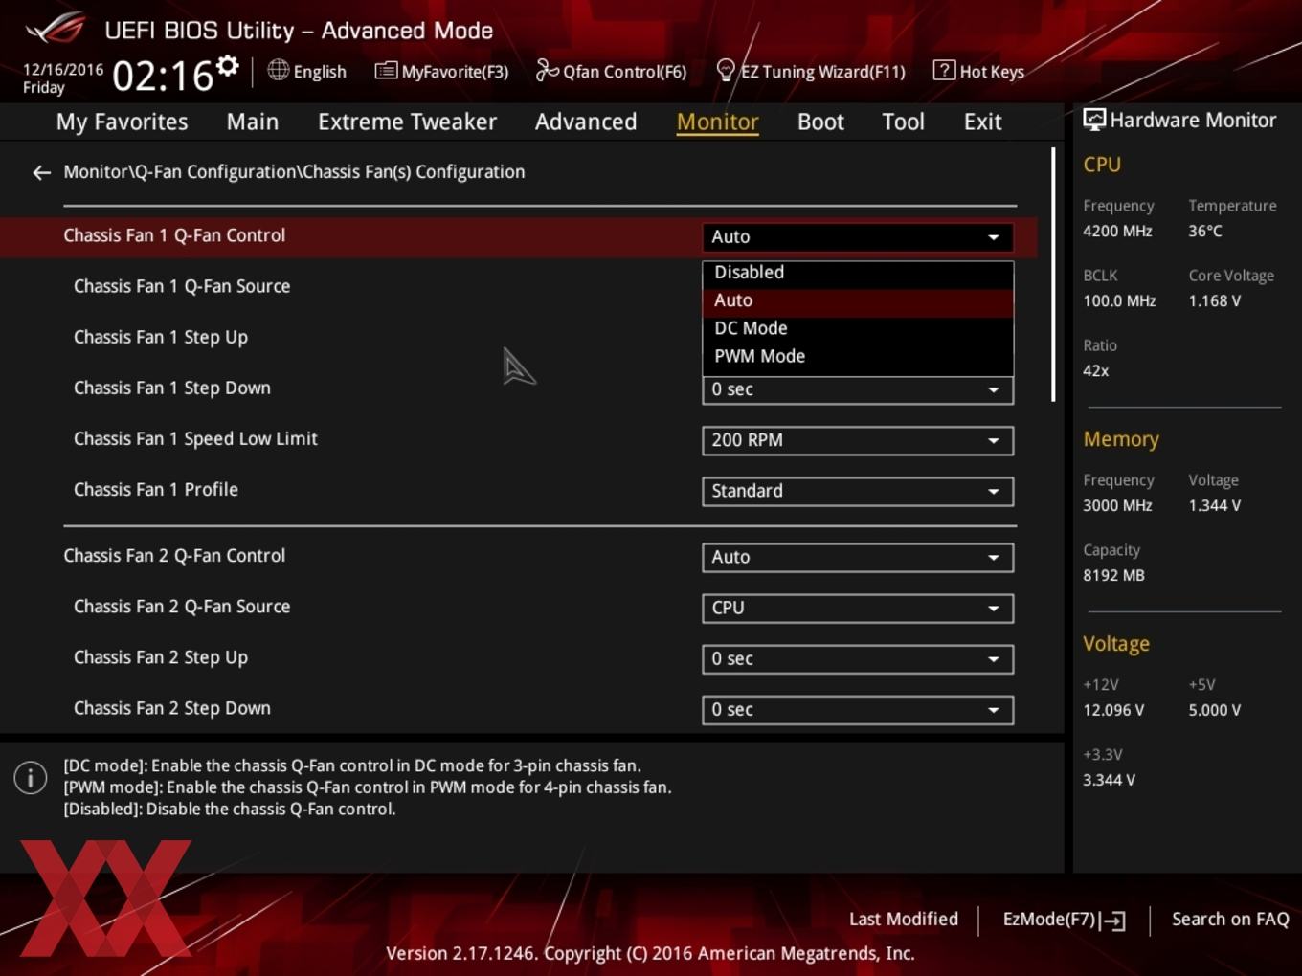The width and height of the screenshot is (1302, 976).
Task: Open Chassis Fan 1 Speed Low Limit dropdown
Action: coord(858,440)
